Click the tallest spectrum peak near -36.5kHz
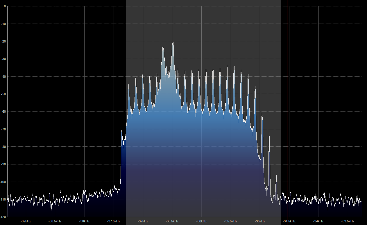The image size is (367, 225). 173,42
